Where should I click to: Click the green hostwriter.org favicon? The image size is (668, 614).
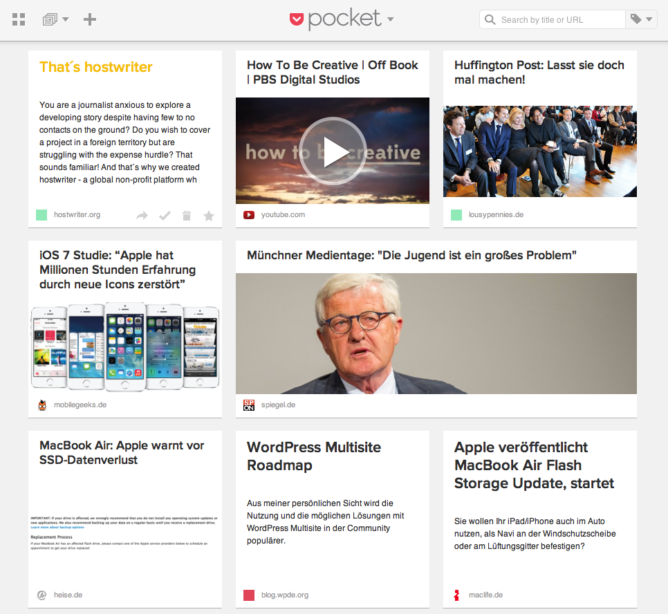[41, 215]
